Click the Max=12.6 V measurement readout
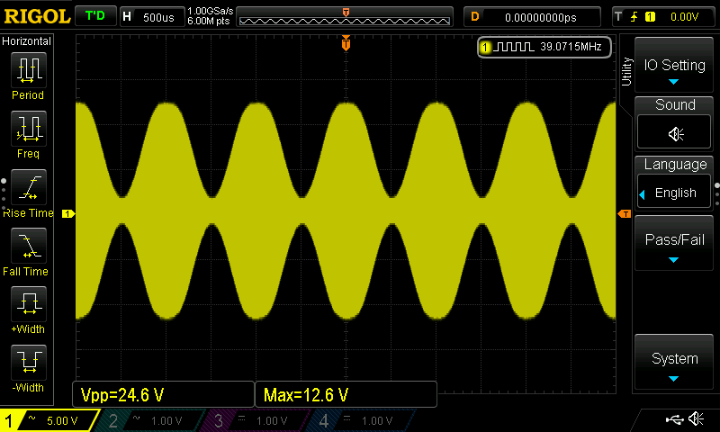This screenshot has width=720, height=432. [x=346, y=394]
